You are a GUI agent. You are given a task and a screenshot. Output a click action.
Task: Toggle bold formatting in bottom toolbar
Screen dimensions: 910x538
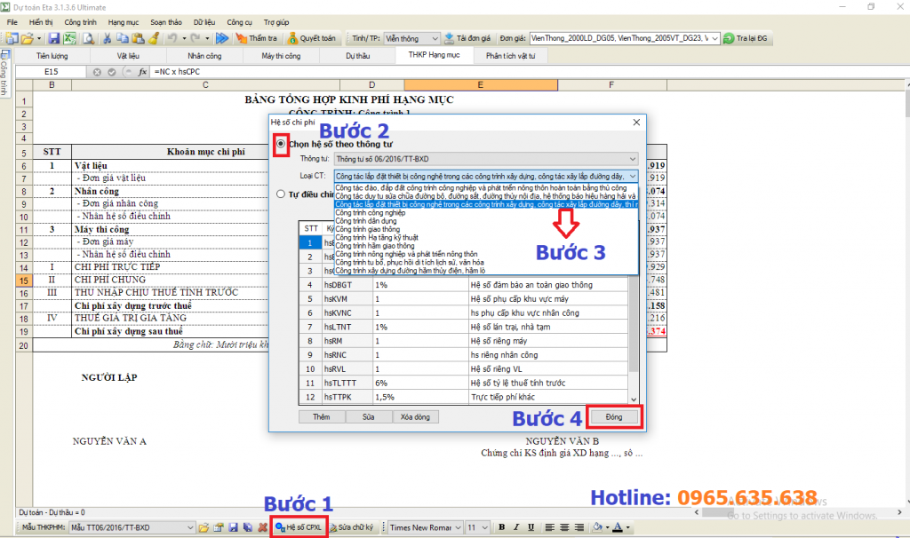501,527
